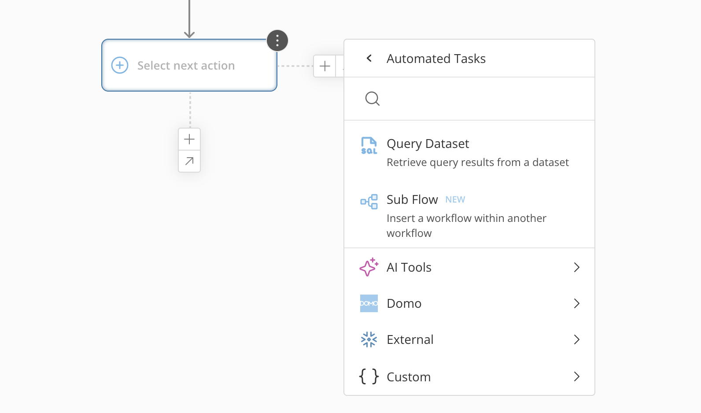Viewport: 701px width, 413px height.
Task: Click the Sub Flow workflow icon
Action: click(369, 202)
